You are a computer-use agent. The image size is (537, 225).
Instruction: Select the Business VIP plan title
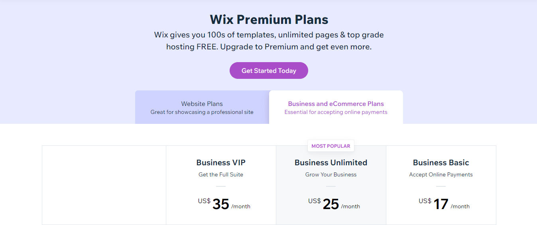pos(221,162)
